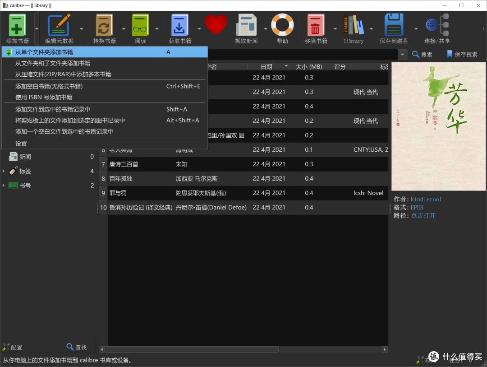Expand the 书号 tree node
This screenshot has height=367, width=487.
click(x=4, y=186)
